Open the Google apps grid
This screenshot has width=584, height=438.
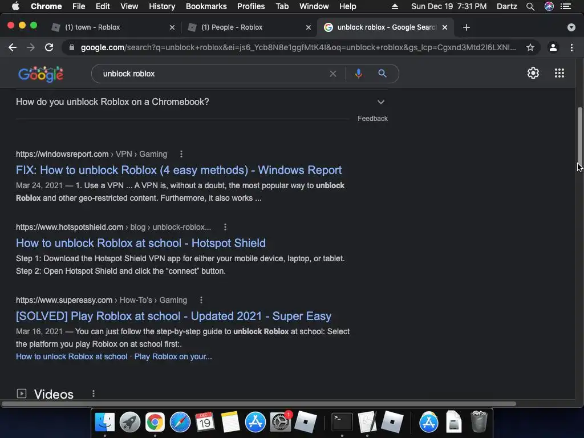pyautogui.click(x=559, y=73)
